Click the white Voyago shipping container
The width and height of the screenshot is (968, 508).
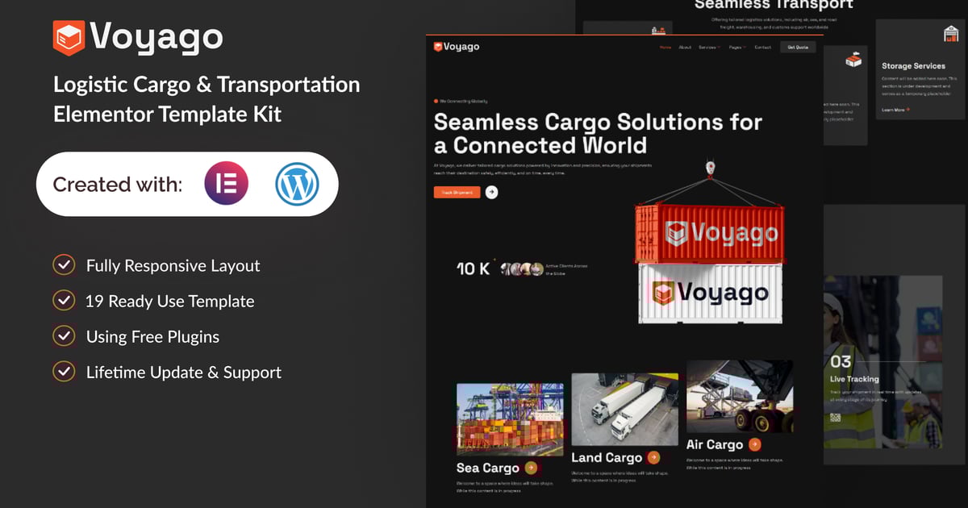point(710,293)
